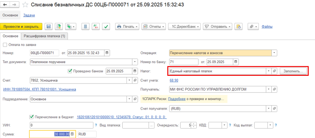Open the create-based-on icon dropdown

coord(71,26)
